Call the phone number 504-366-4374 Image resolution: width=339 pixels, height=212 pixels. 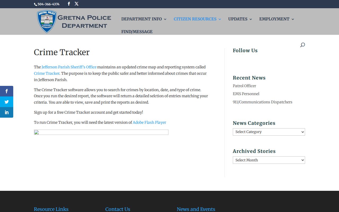click(47, 4)
